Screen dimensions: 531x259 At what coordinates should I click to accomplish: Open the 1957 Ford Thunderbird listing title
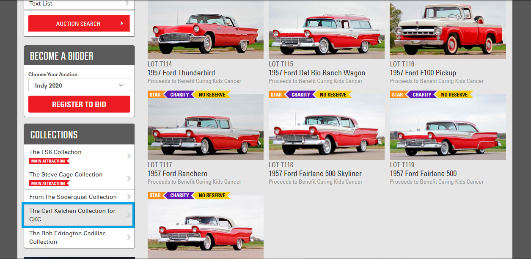click(181, 73)
